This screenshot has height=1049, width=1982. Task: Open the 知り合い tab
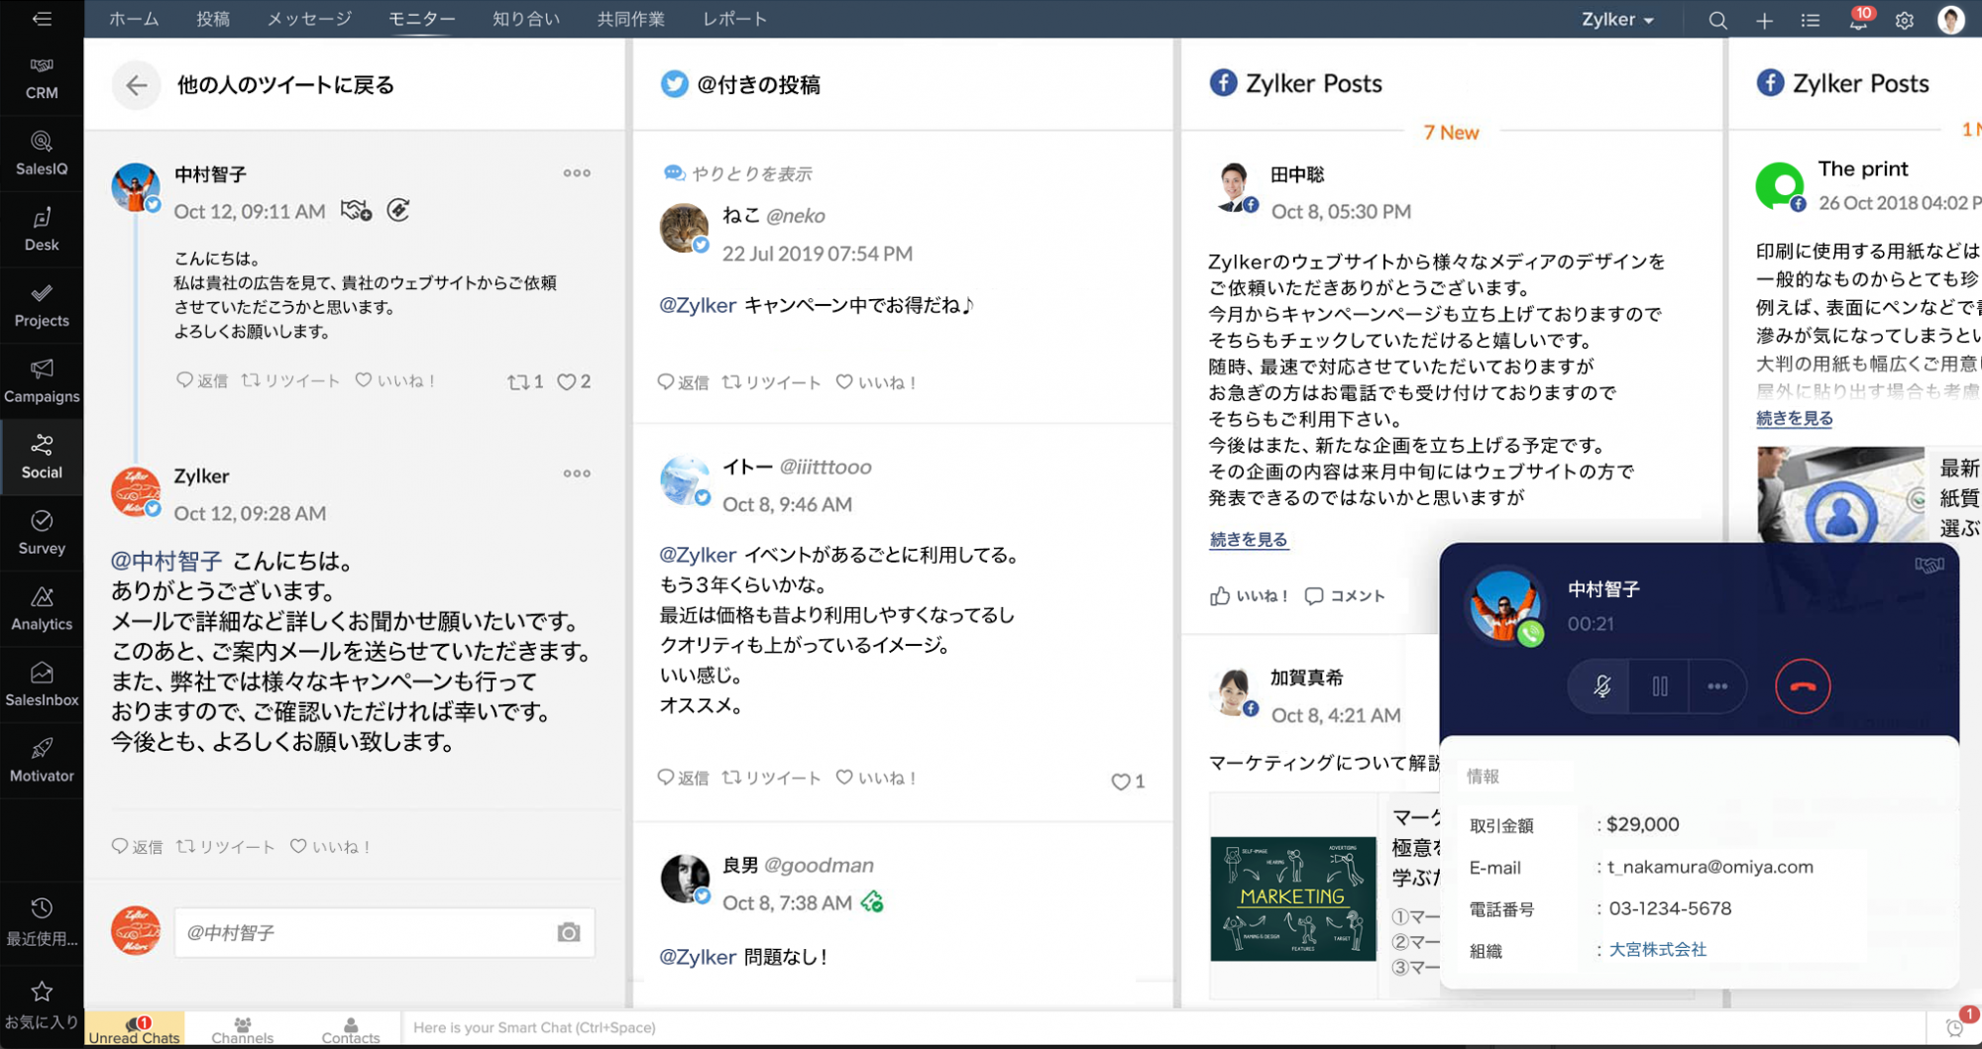[526, 19]
